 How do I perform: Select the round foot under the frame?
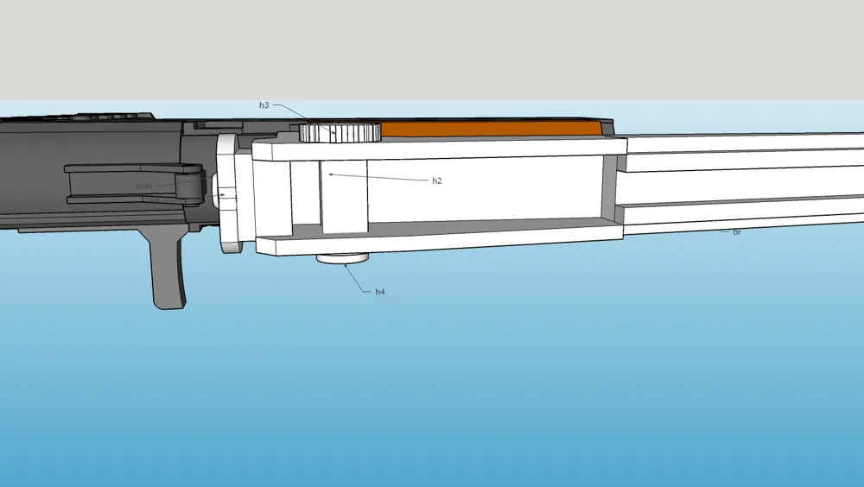(x=342, y=257)
